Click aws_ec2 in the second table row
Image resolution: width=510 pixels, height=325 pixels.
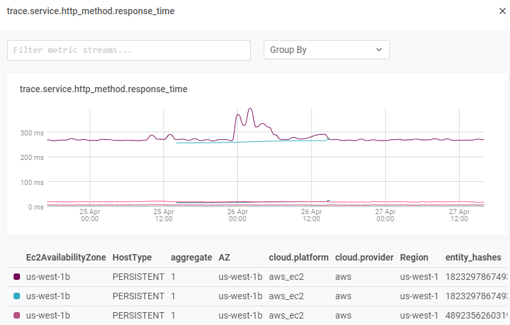pyautogui.click(x=286, y=296)
